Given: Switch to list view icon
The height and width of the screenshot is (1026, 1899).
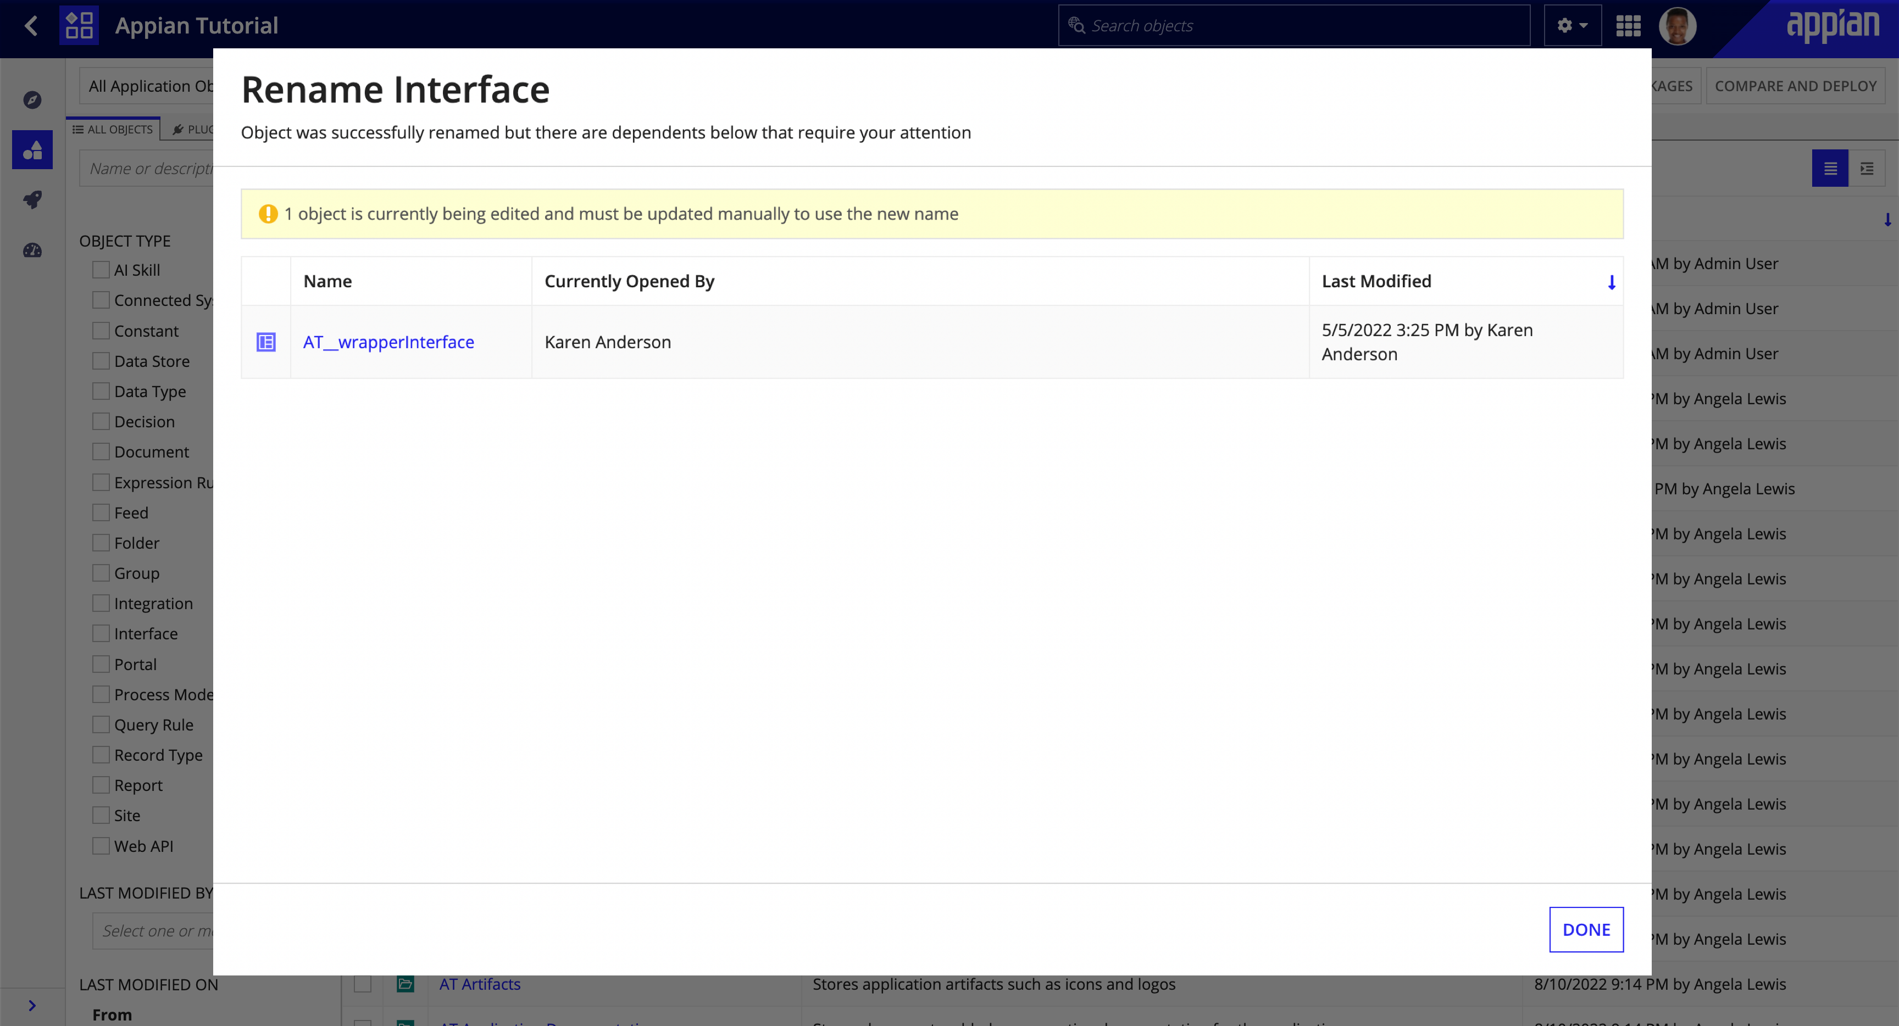Looking at the screenshot, I should [x=1830, y=169].
